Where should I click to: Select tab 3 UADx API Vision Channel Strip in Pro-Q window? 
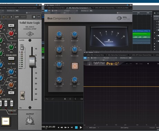140,55
